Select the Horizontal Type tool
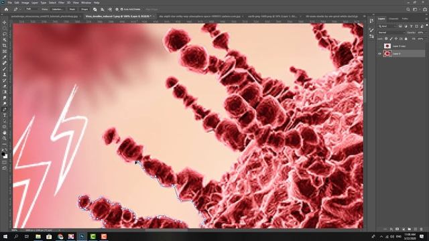Viewport: 429px width, 241px height. click(5, 115)
